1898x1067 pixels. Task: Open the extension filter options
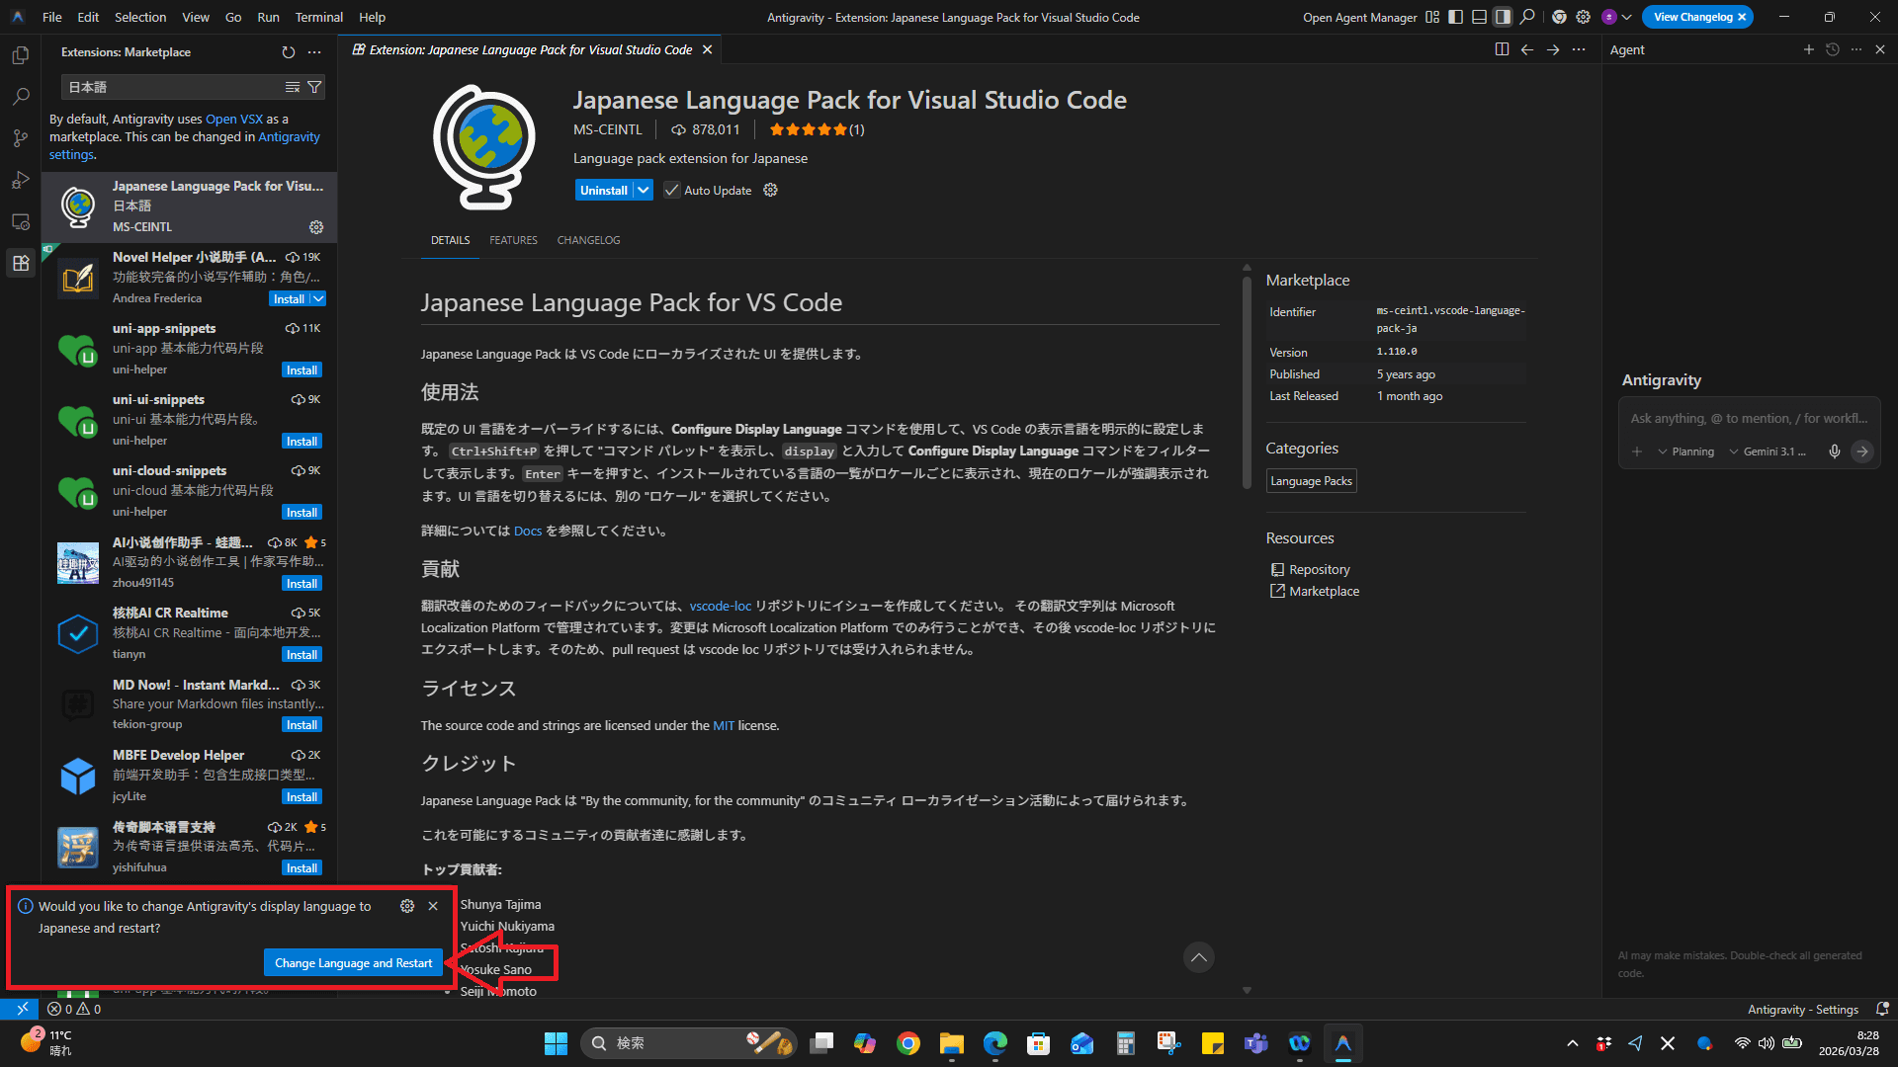coord(314,87)
